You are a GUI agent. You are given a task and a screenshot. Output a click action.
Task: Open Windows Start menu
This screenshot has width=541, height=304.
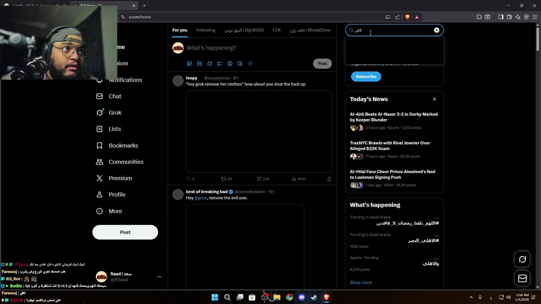point(215,297)
